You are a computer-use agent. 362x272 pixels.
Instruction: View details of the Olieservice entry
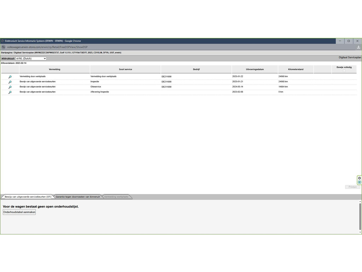[x=10, y=87]
